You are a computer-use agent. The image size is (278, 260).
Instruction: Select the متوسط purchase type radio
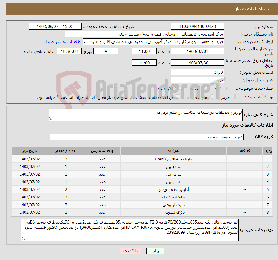[212, 97]
